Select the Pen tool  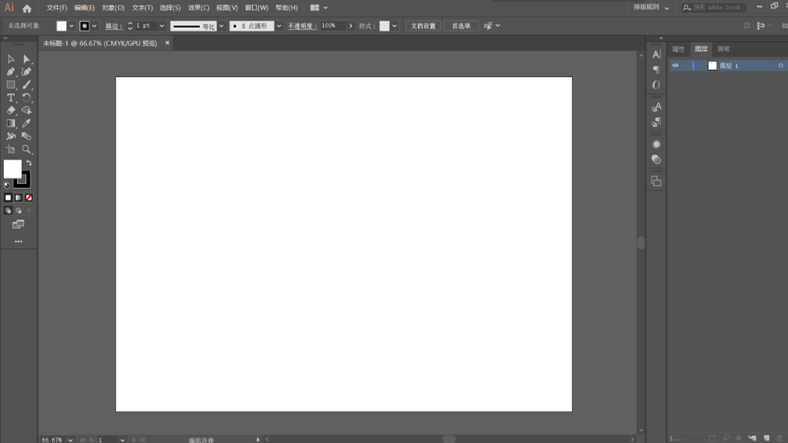(x=11, y=72)
